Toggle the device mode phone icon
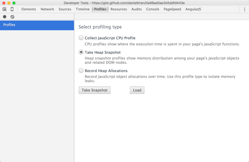249x162 pixels. 12,9
